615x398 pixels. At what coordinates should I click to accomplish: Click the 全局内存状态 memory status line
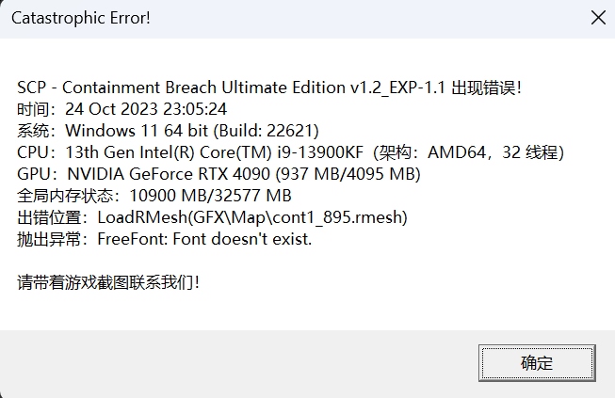154,196
